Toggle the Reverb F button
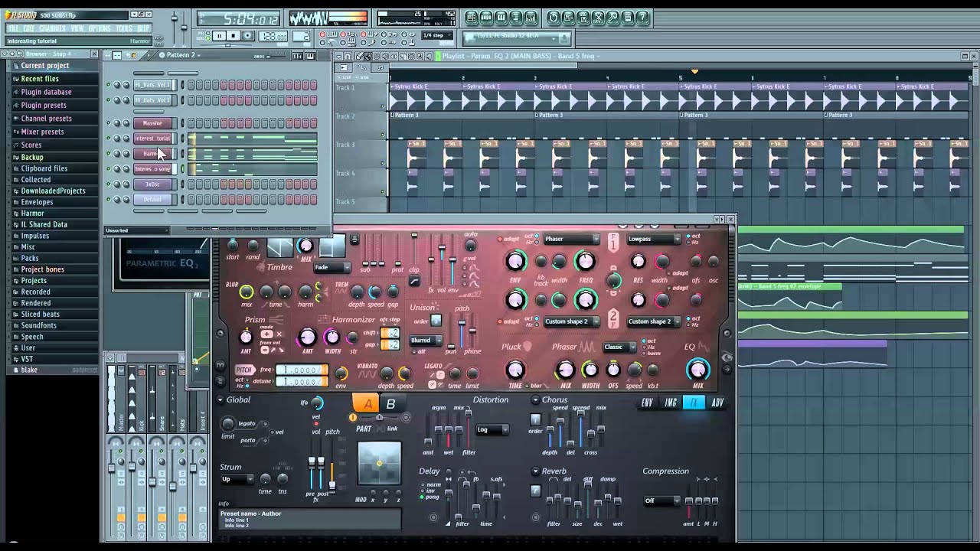The height and width of the screenshot is (551, 980). (x=535, y=491)
